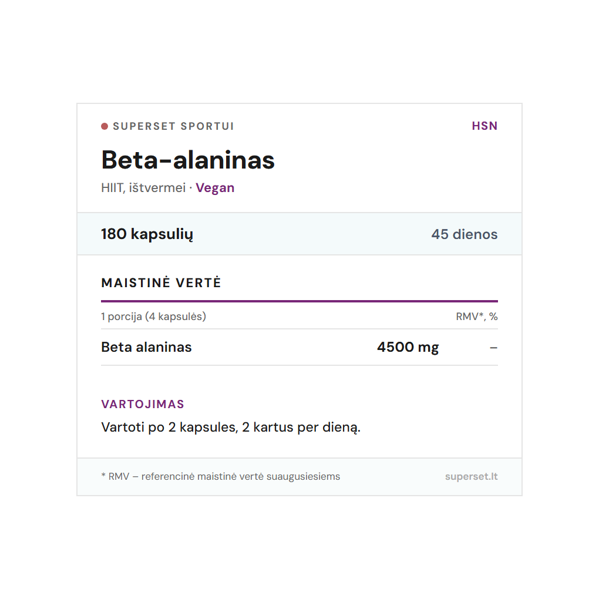Viewport: 599px width, 599px height.
Task: Click the RMV*, % column header
Action: click(476, 317)
